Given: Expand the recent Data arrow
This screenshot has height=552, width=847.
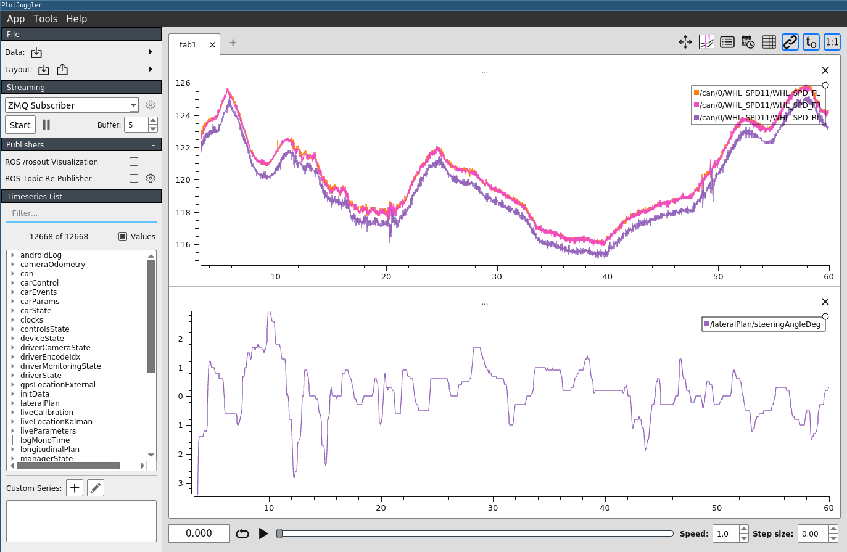Looking at the screenshot, I should click(x=151, y=52).
